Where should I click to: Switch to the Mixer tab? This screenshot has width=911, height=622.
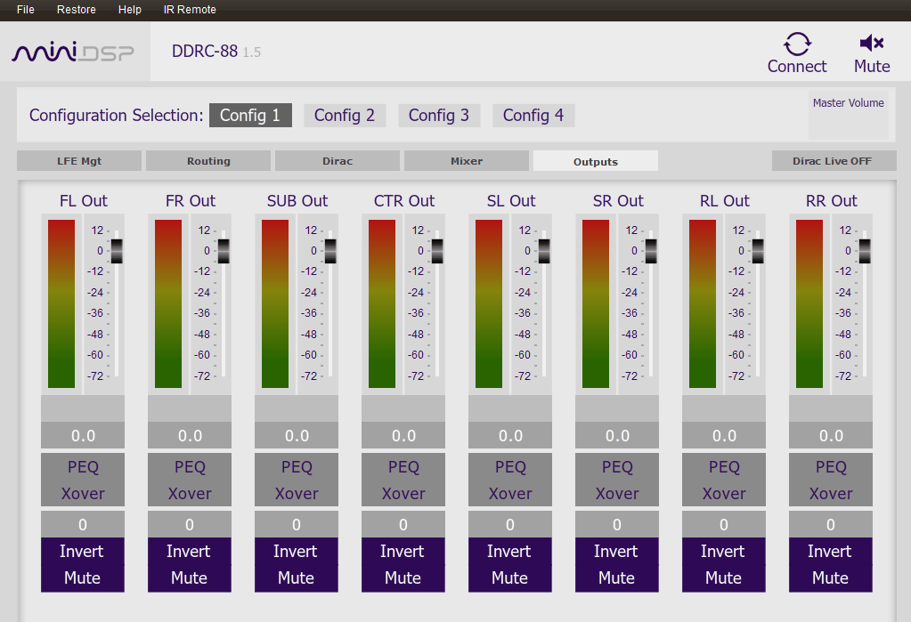pyautogui.click(x=467, y=161)
